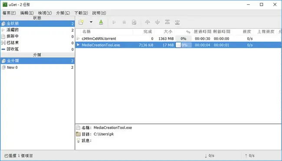This screenshot has height=161, width=282.
Task: Click the lightbulb icon beside 訊息
Action: 78,140
